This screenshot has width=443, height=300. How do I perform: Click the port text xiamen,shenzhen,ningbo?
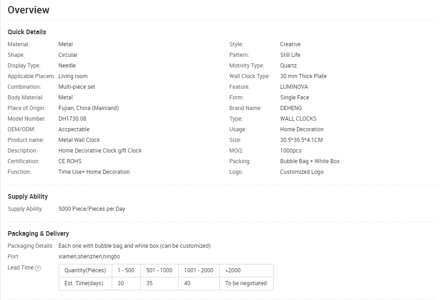pos(89,257)
